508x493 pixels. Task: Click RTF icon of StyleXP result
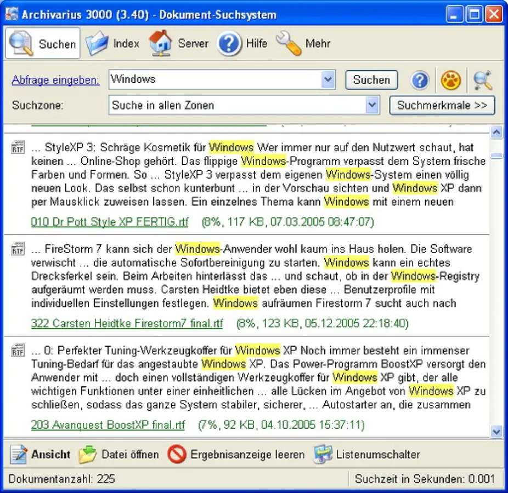tap(18, 147)
